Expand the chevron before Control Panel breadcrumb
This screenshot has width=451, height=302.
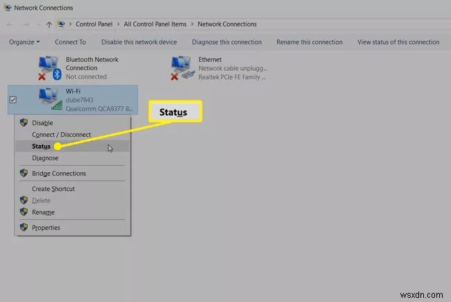[70, 24]
